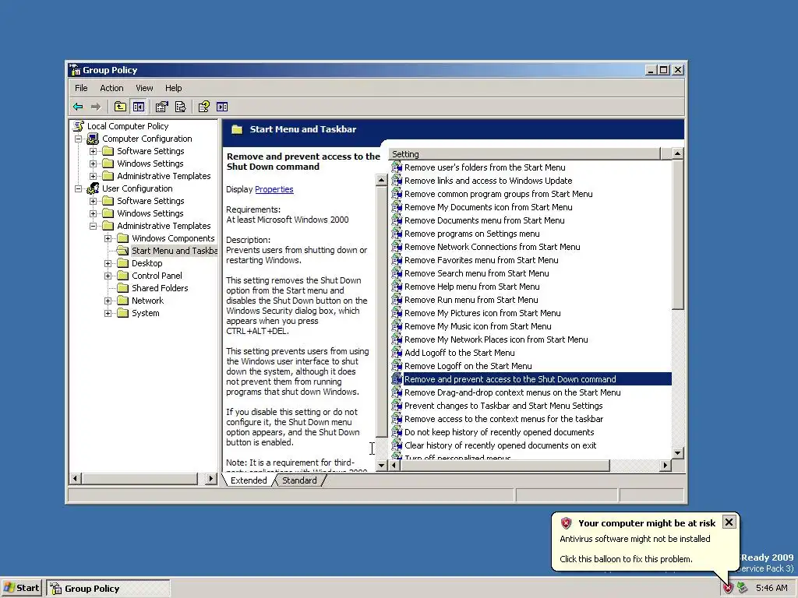Image resolution: width=798 pixels, height=598 pixels.
Task: Click settings list scroll down arrow
Action: [x=677, y=452]
